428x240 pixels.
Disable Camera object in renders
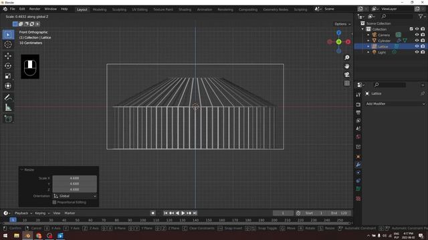423,35
